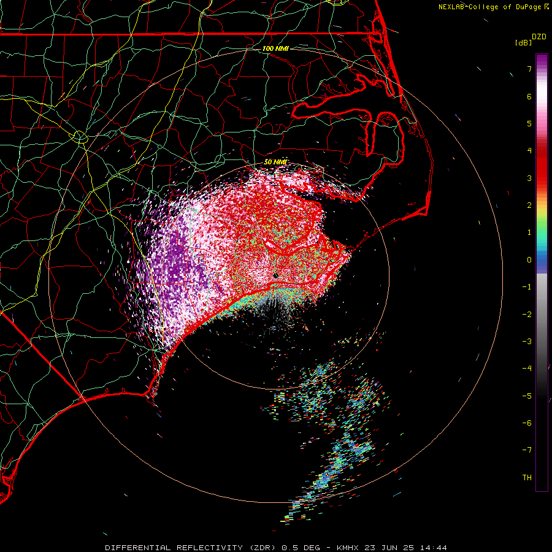Click the 4 value on the scale
The width and height of the screenshot is (552, 552).
(529, 151)
